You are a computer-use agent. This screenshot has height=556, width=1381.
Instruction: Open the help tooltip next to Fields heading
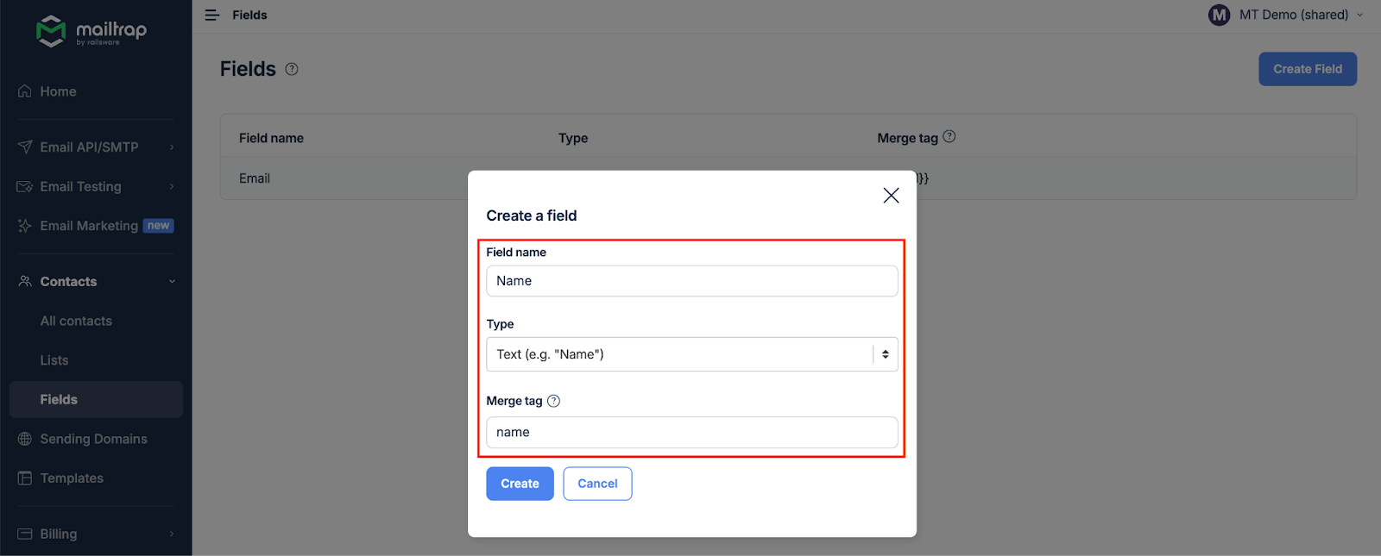[291, 68]
